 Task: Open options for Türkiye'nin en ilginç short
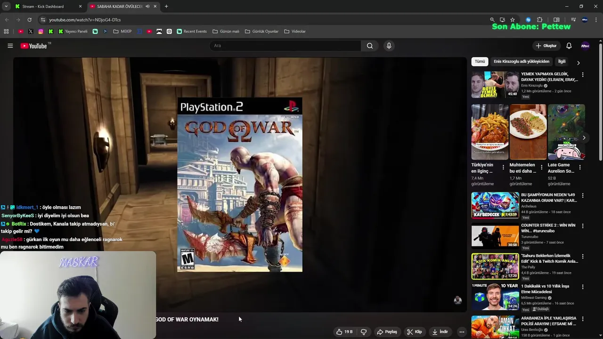click(x=503, y=167)
